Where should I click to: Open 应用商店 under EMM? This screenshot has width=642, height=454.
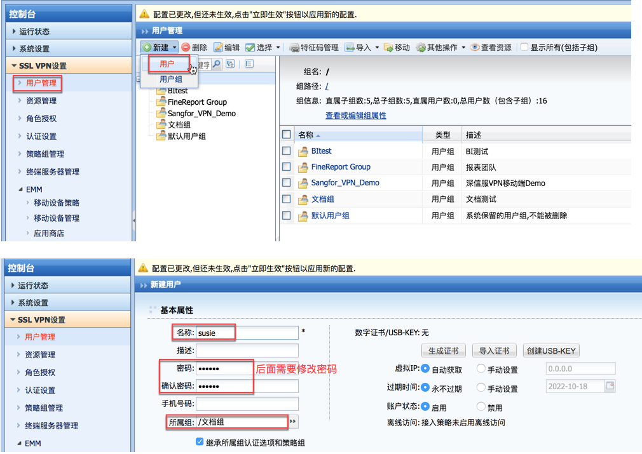pos(49,233)
